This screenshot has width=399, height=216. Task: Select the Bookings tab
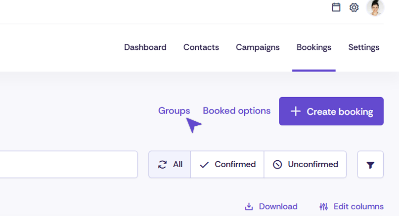[314, 47]
